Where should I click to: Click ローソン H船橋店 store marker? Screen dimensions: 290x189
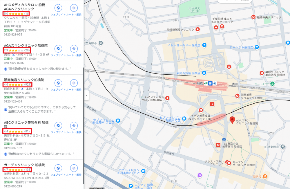point(257,47)
